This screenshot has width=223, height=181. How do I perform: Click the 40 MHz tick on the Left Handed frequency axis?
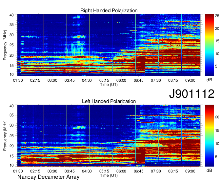click(11, 106)
